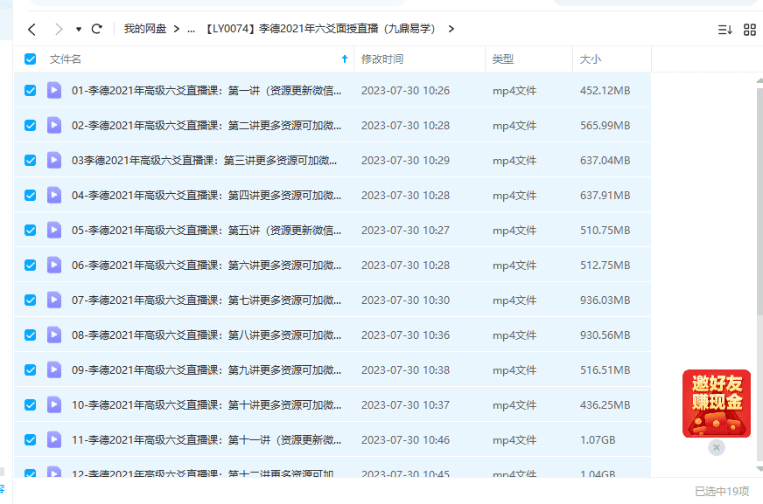Close the 邀好友赚现金 promotion banner
The width and height of the screenshot is (763, 504).
[x=717, y=447]
